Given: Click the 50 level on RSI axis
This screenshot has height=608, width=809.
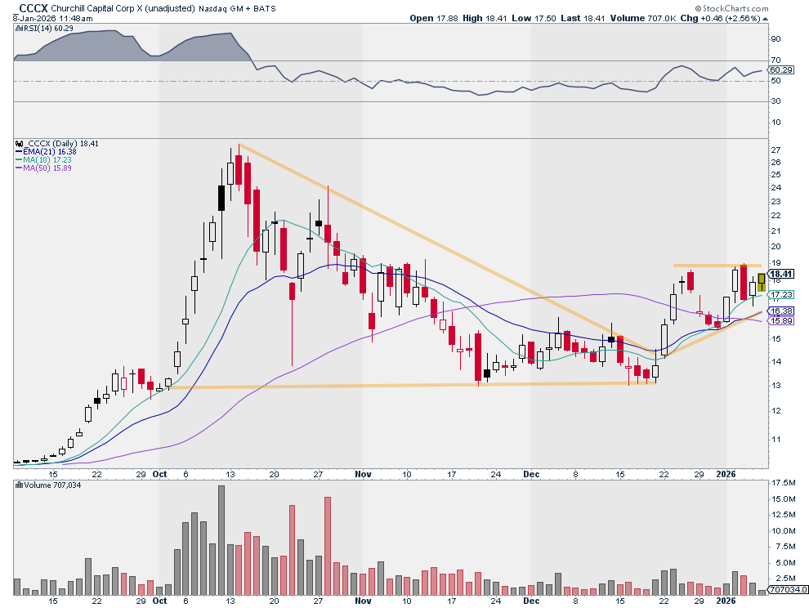Looking at the screenshot, I should coord(775,81).
